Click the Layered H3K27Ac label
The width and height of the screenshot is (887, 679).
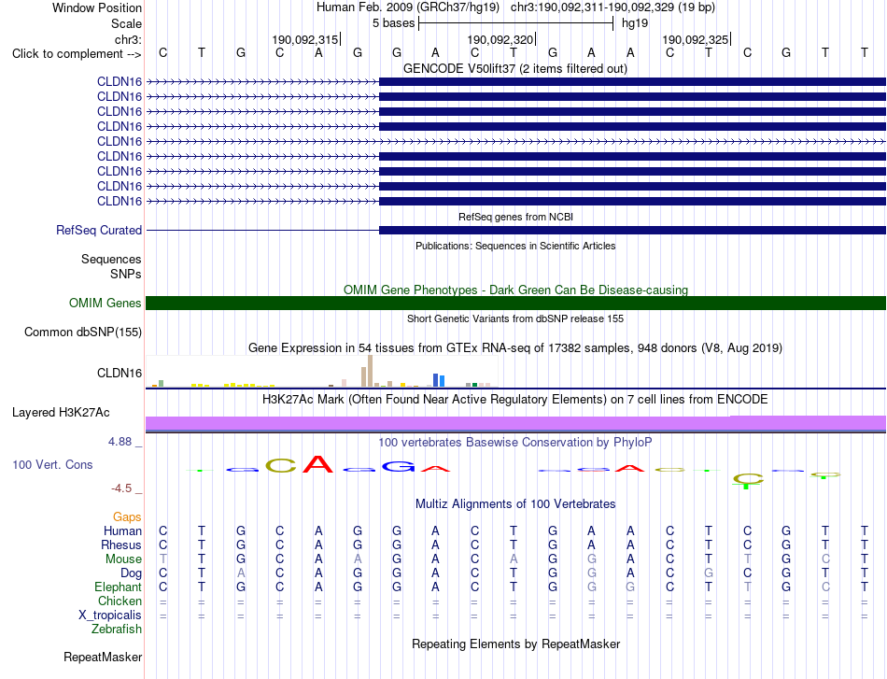tap(61, 413)
